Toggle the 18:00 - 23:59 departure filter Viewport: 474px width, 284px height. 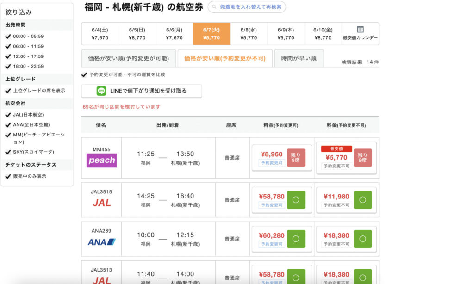[x=8, y=66]
